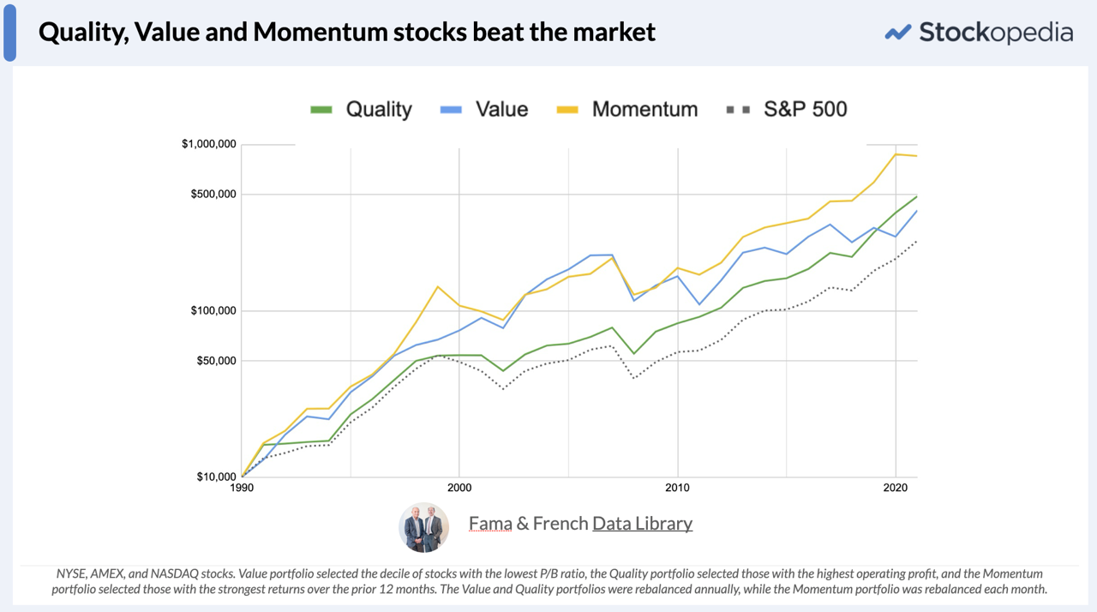
Task: Click the blue Value legend swatch
Action: point(451,110)
